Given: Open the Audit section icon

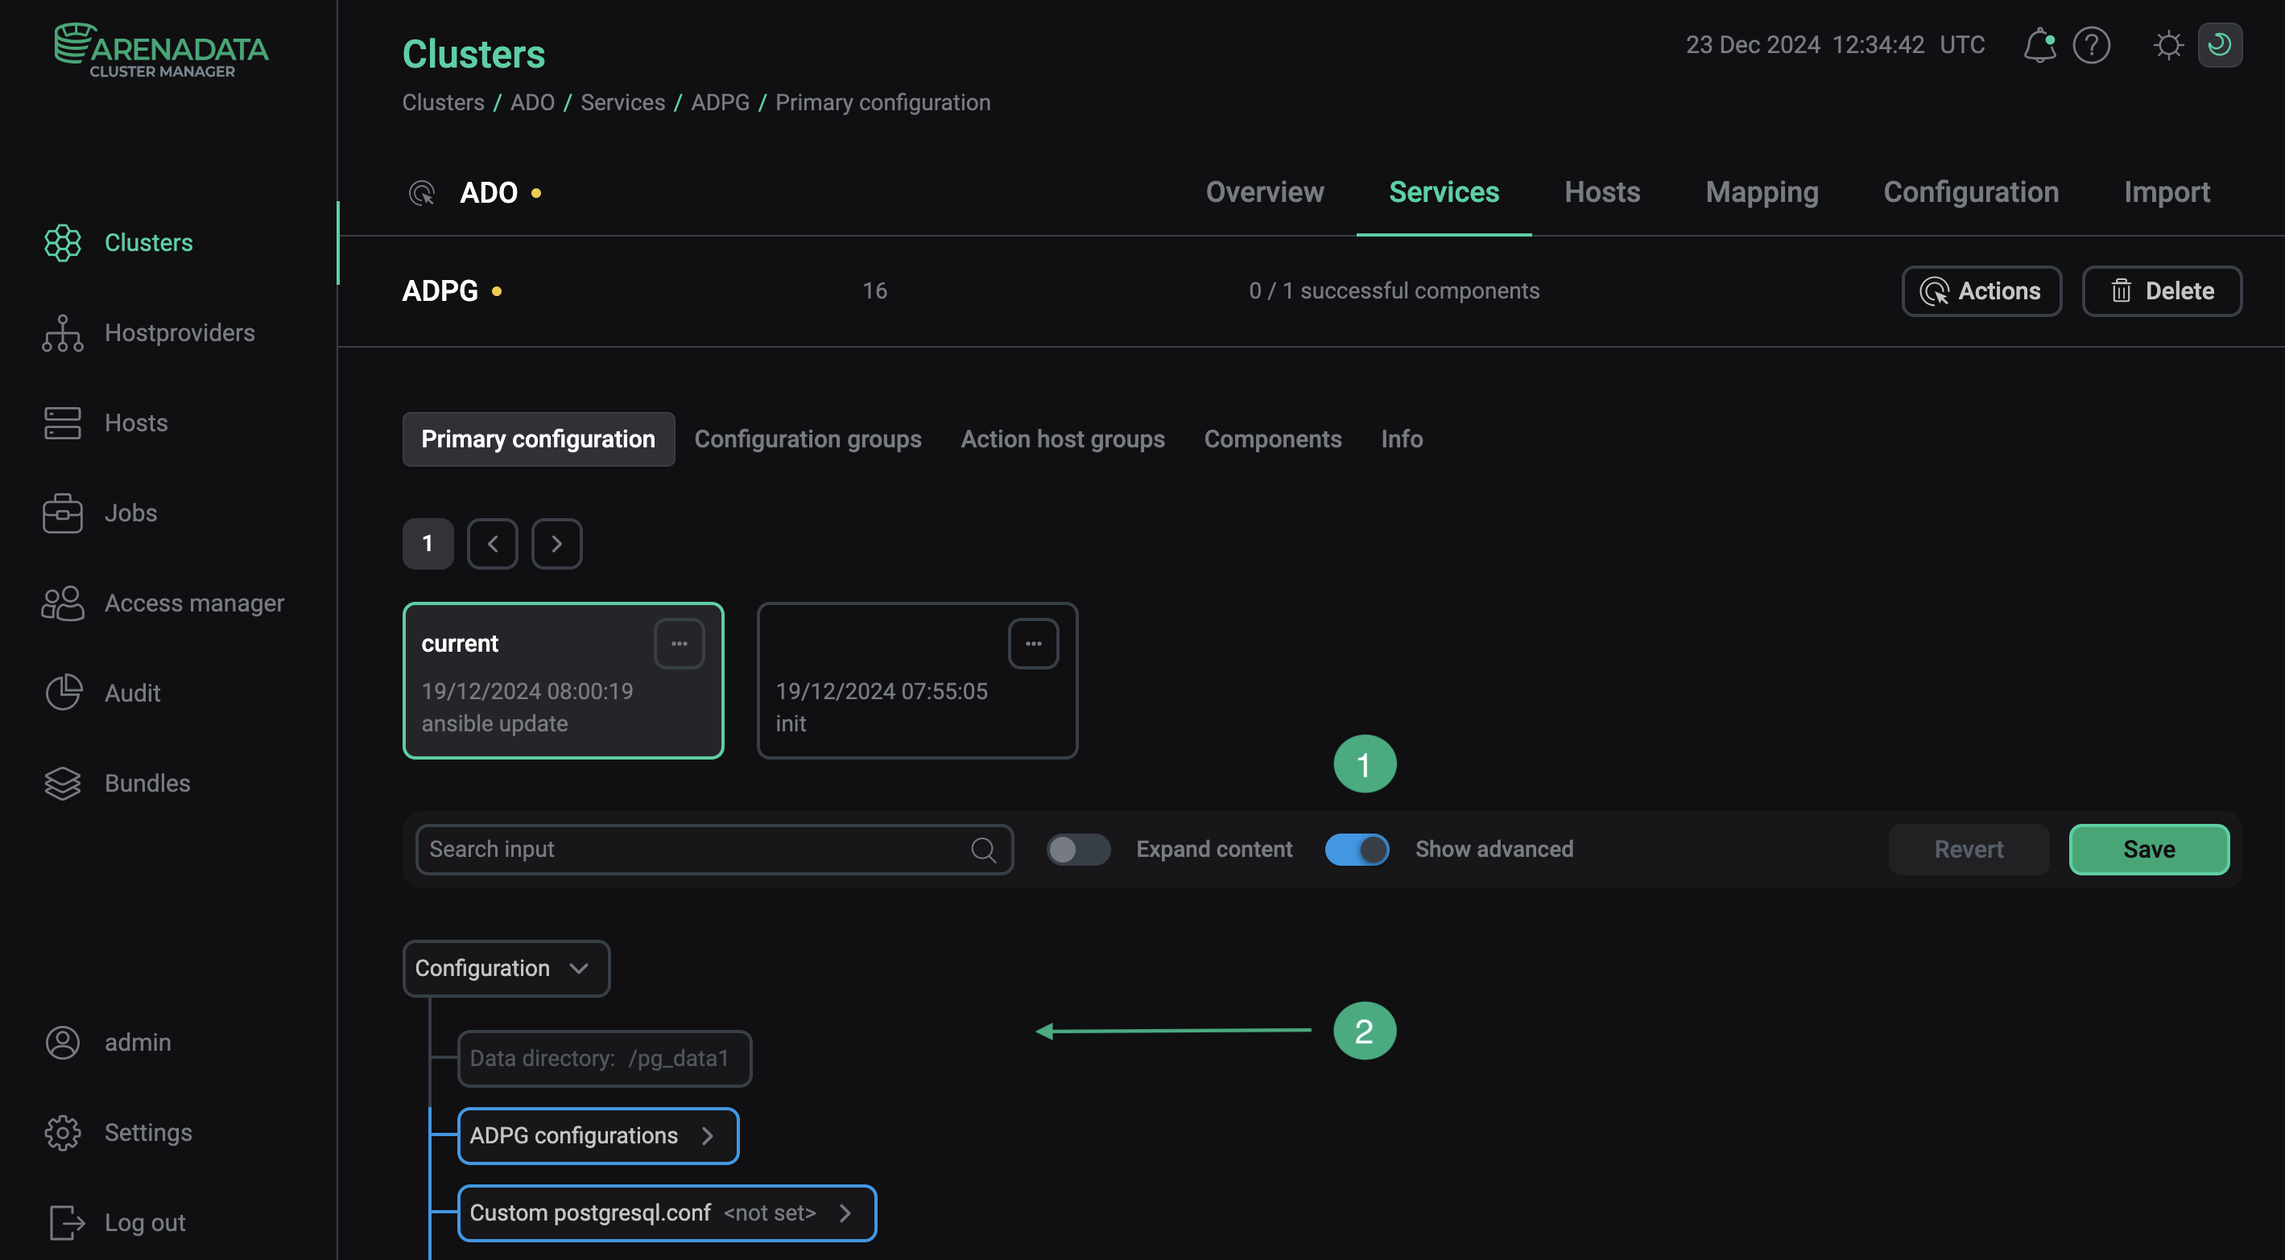Looking at the screenshot, I should [62, 693].
